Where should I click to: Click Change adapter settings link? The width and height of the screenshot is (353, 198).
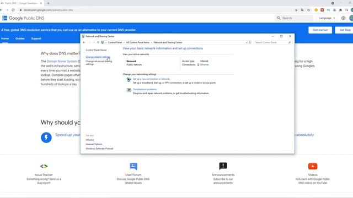[98, 57]
